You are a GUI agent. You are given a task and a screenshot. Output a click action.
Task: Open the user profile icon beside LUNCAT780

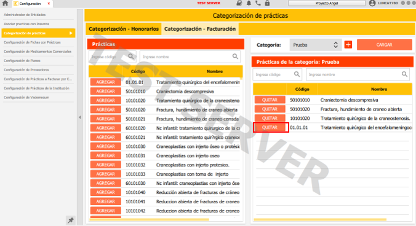pyautogui.click(x=372, y=3)
